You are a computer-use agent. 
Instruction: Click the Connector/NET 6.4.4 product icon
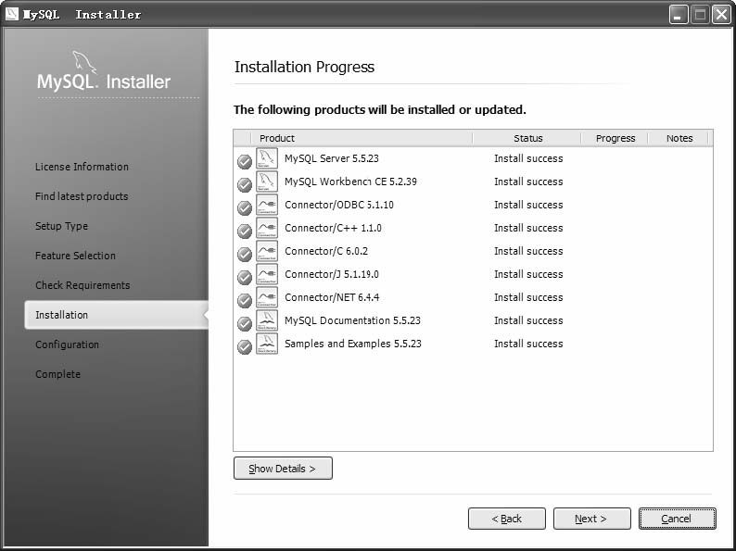click(267, 297)
